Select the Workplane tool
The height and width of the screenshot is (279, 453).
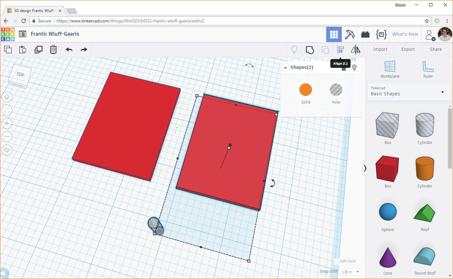(390, 69)
